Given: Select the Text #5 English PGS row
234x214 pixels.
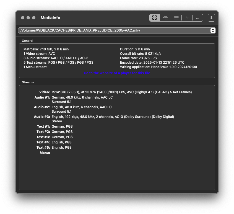Looking at the screenshot, I should tap(61, 148).
